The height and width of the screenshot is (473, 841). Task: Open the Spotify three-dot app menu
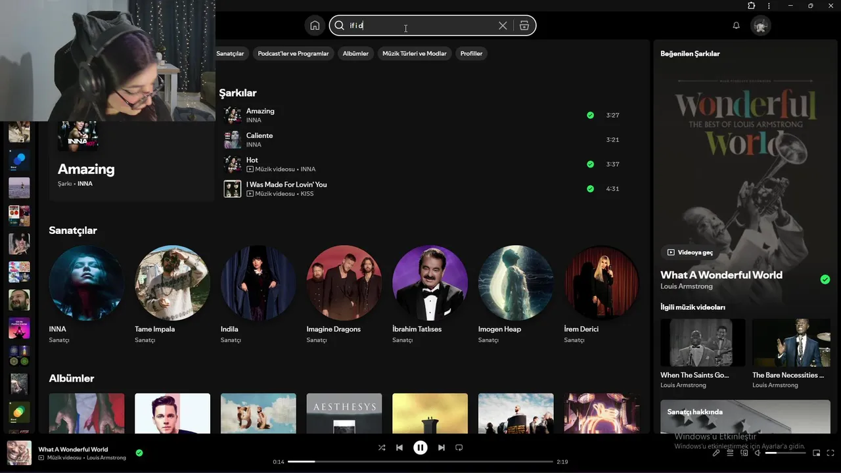(769, 6)
